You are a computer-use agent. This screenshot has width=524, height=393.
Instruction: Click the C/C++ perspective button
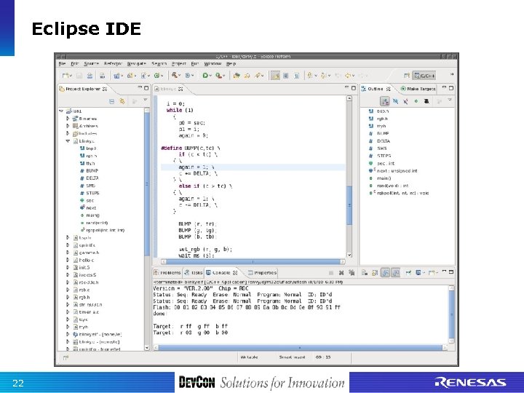[x=424, y=76]
